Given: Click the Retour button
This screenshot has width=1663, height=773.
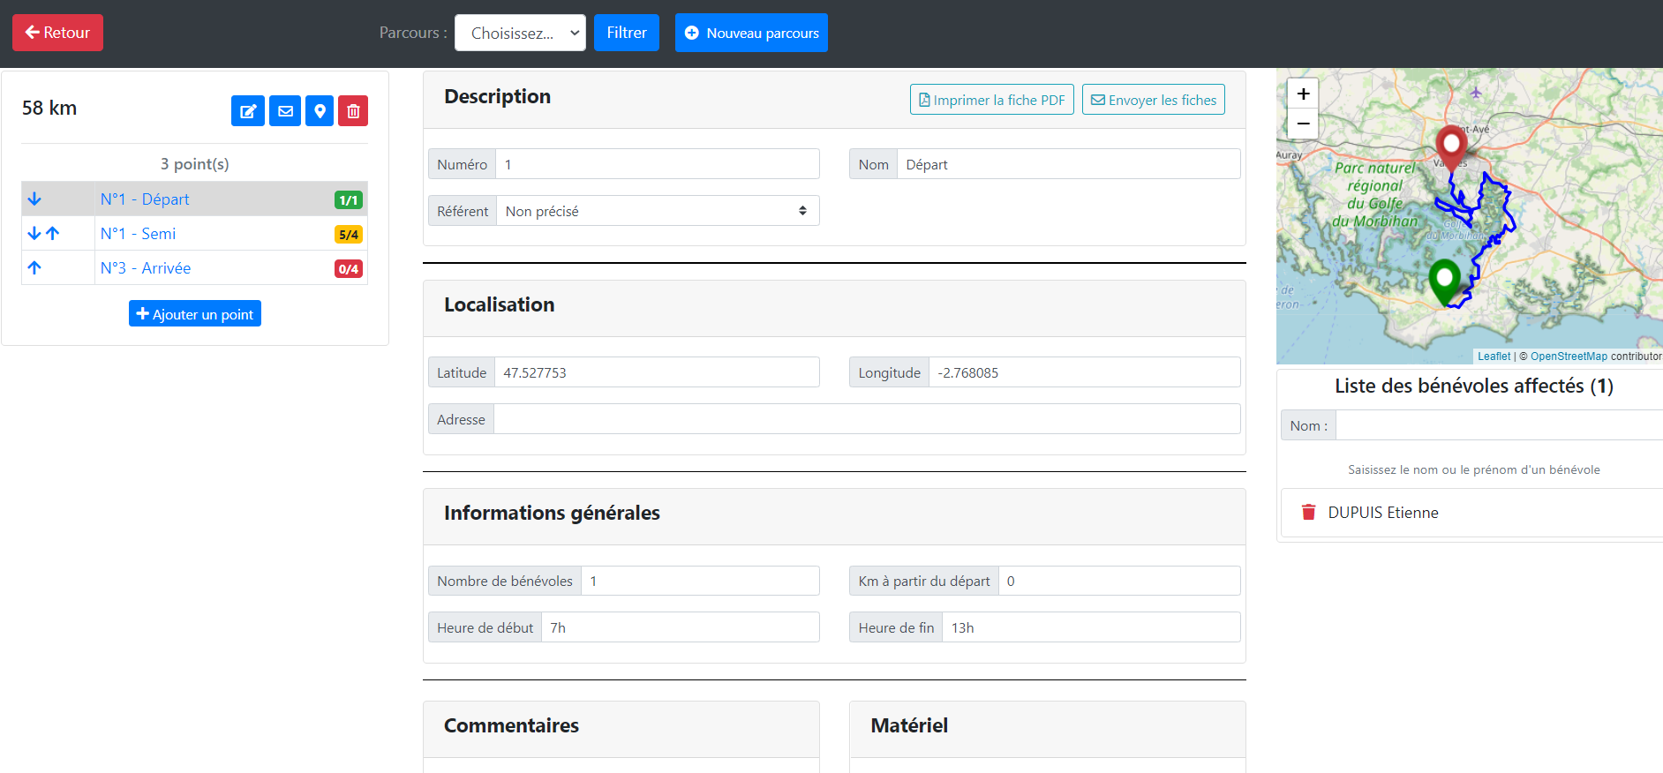Looking at the screenshot, I should [x=58, y=33].
